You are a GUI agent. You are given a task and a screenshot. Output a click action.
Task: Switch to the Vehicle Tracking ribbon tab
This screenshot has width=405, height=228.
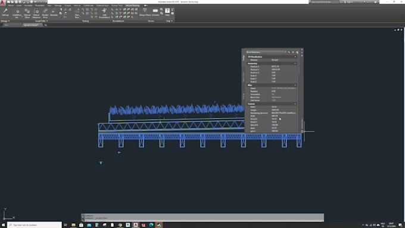click(132, 5)
